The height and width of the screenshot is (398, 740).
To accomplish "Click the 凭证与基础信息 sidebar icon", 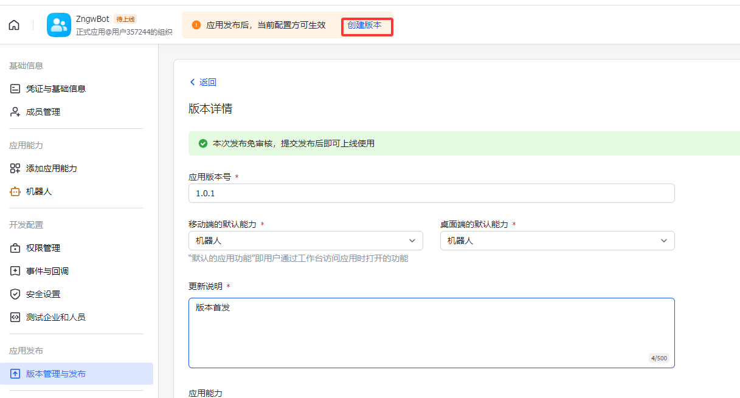I will (x=15, y=89).
